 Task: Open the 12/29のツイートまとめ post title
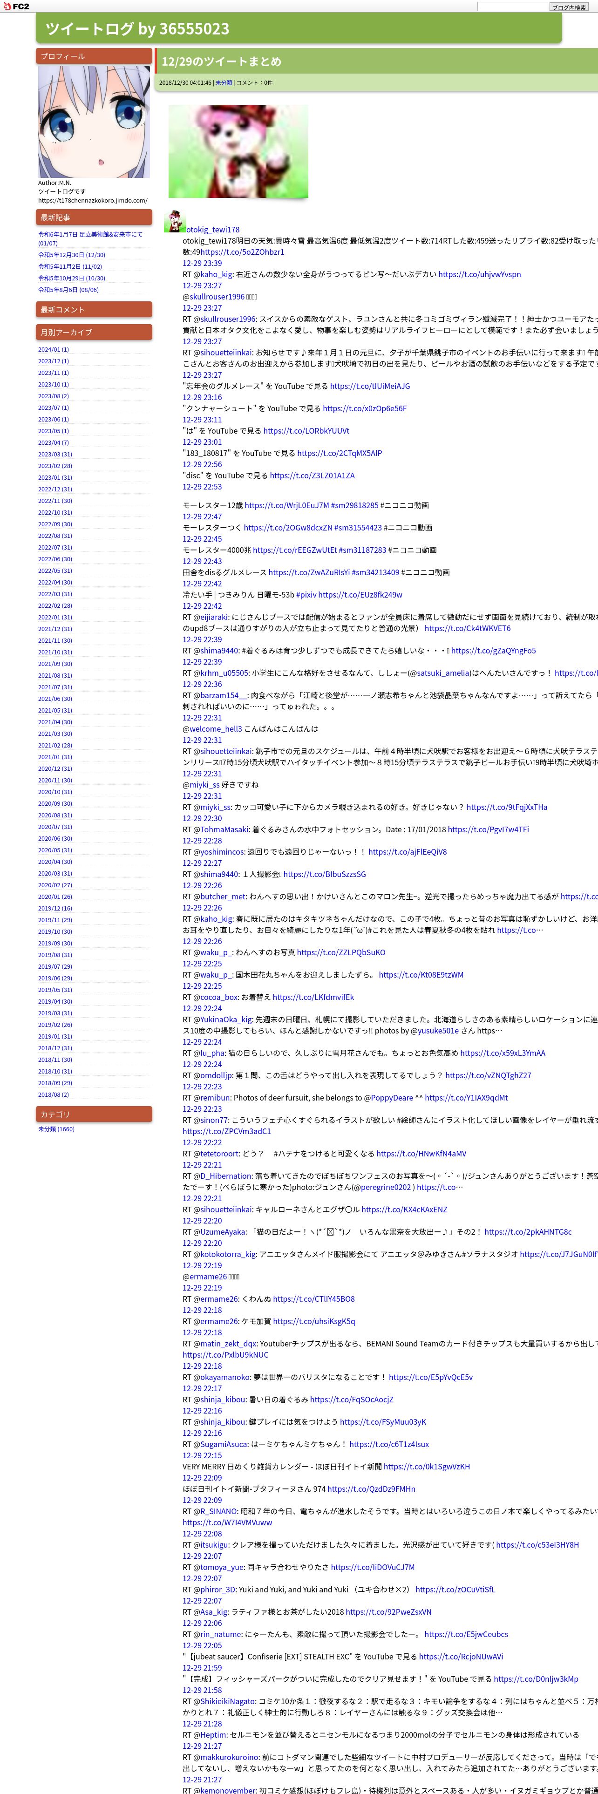[x=221, y=61]
